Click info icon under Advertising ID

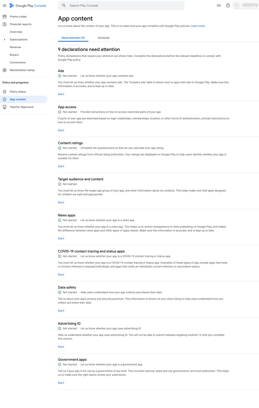coord(60,329)
